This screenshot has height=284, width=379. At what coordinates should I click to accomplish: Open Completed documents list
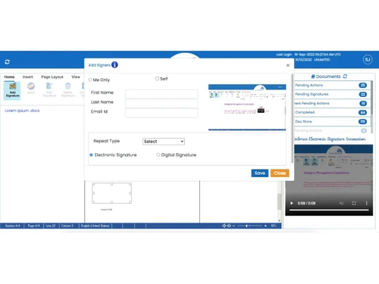(332, 113)
